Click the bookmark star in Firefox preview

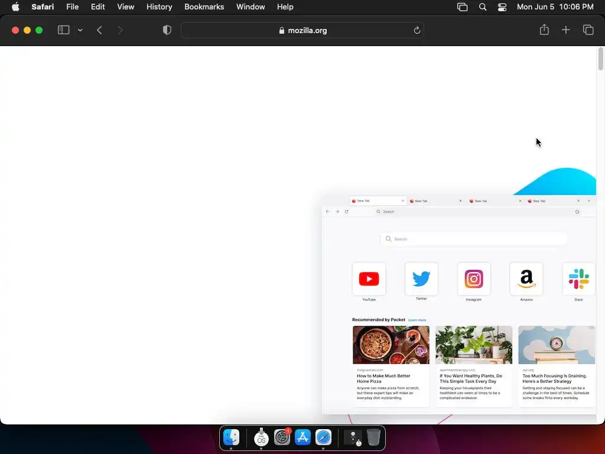[577, 212]
